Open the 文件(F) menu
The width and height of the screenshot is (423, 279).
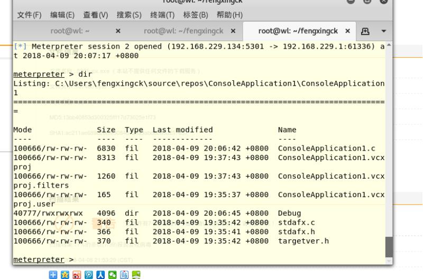coord(30,15)
